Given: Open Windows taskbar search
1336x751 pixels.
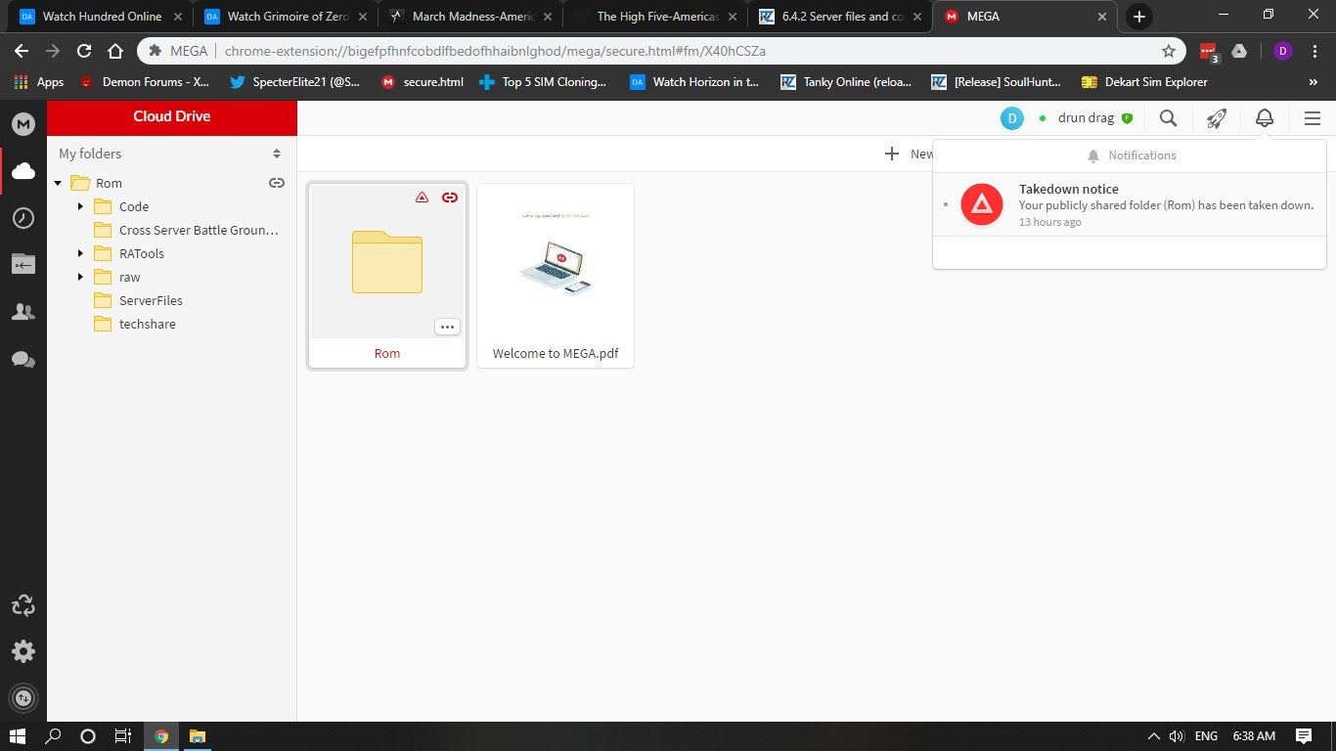Looking at the screenshot, I should tap(53, 736).
